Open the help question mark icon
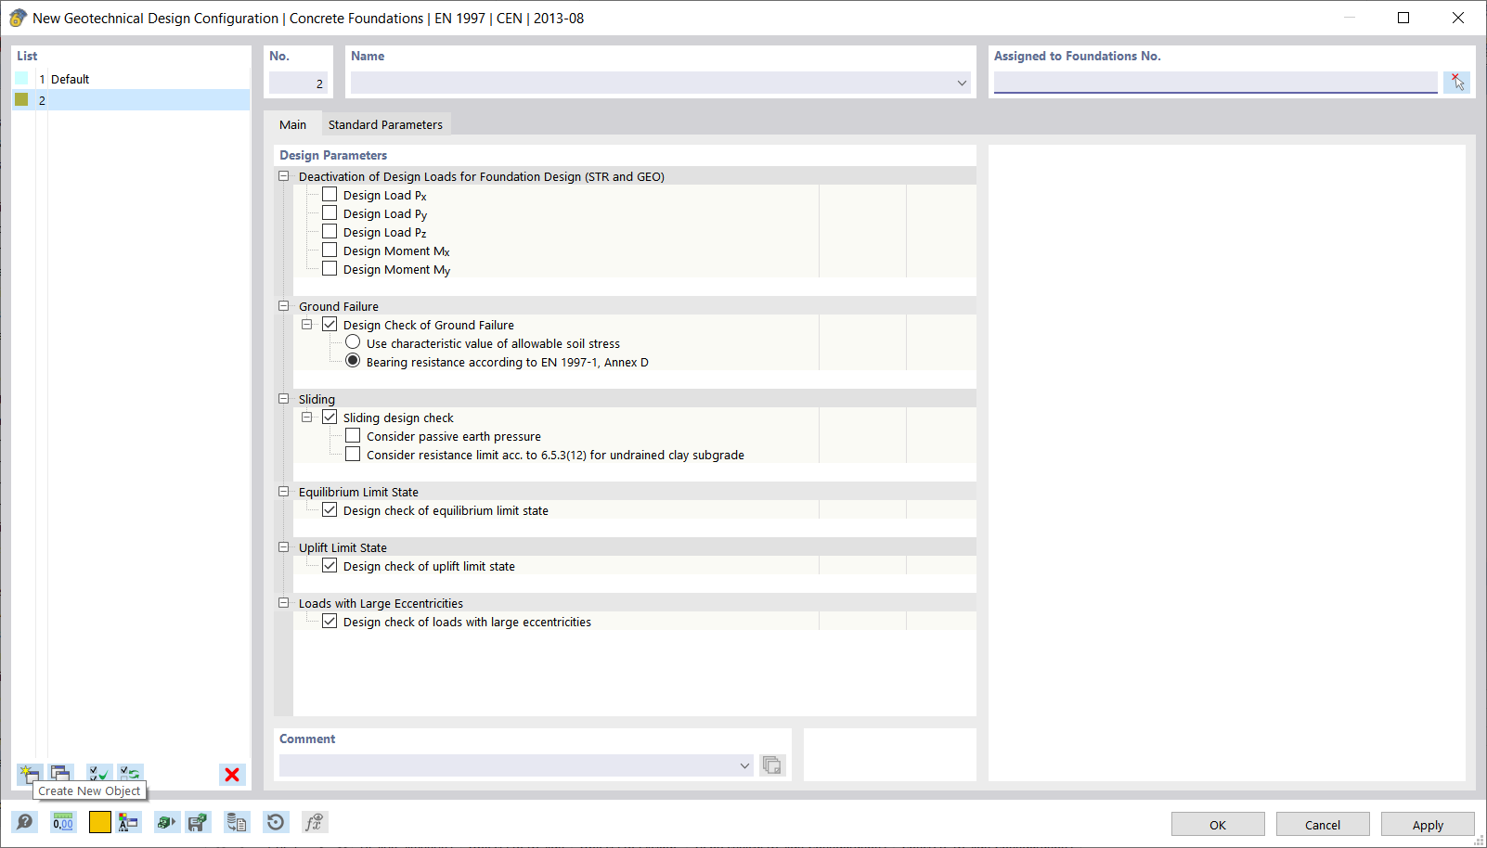 [25, 822]
